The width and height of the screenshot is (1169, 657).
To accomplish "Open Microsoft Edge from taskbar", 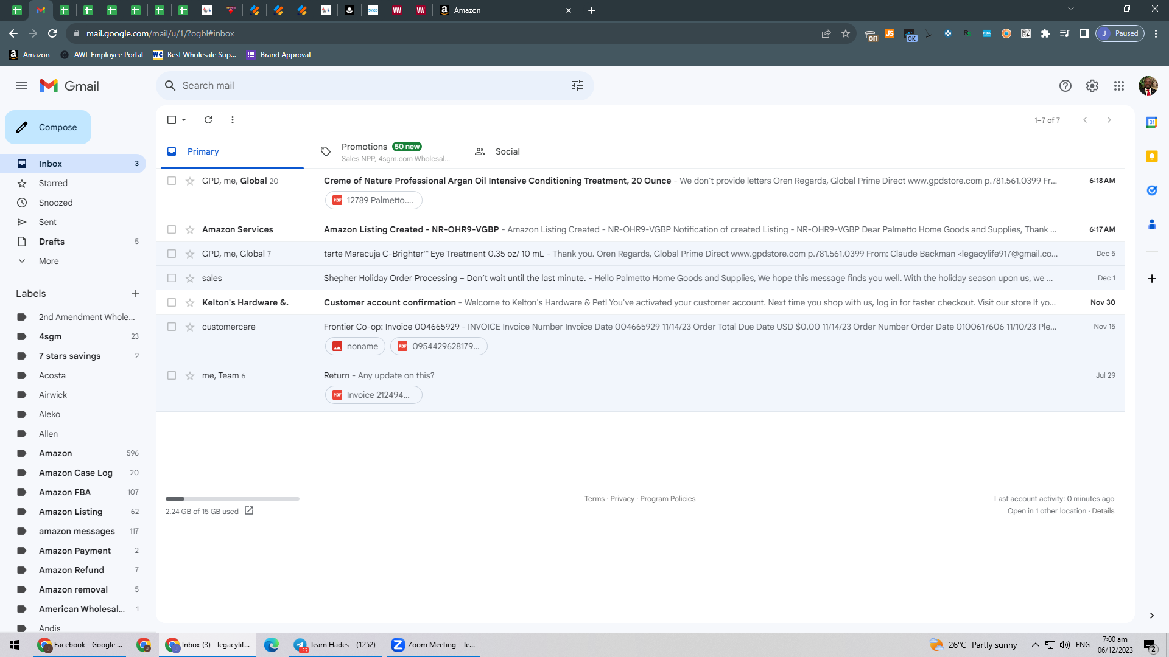I will click(272, 645).
